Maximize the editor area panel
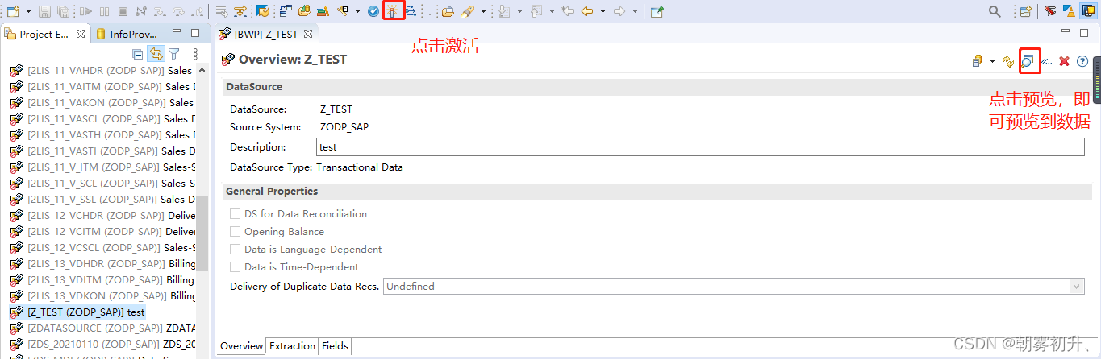The height and width of the screenshot is (359, 1101). coord(1086,33)
